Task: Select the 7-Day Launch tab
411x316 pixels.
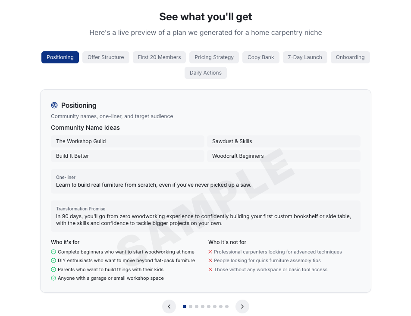Action: point(305,57)
